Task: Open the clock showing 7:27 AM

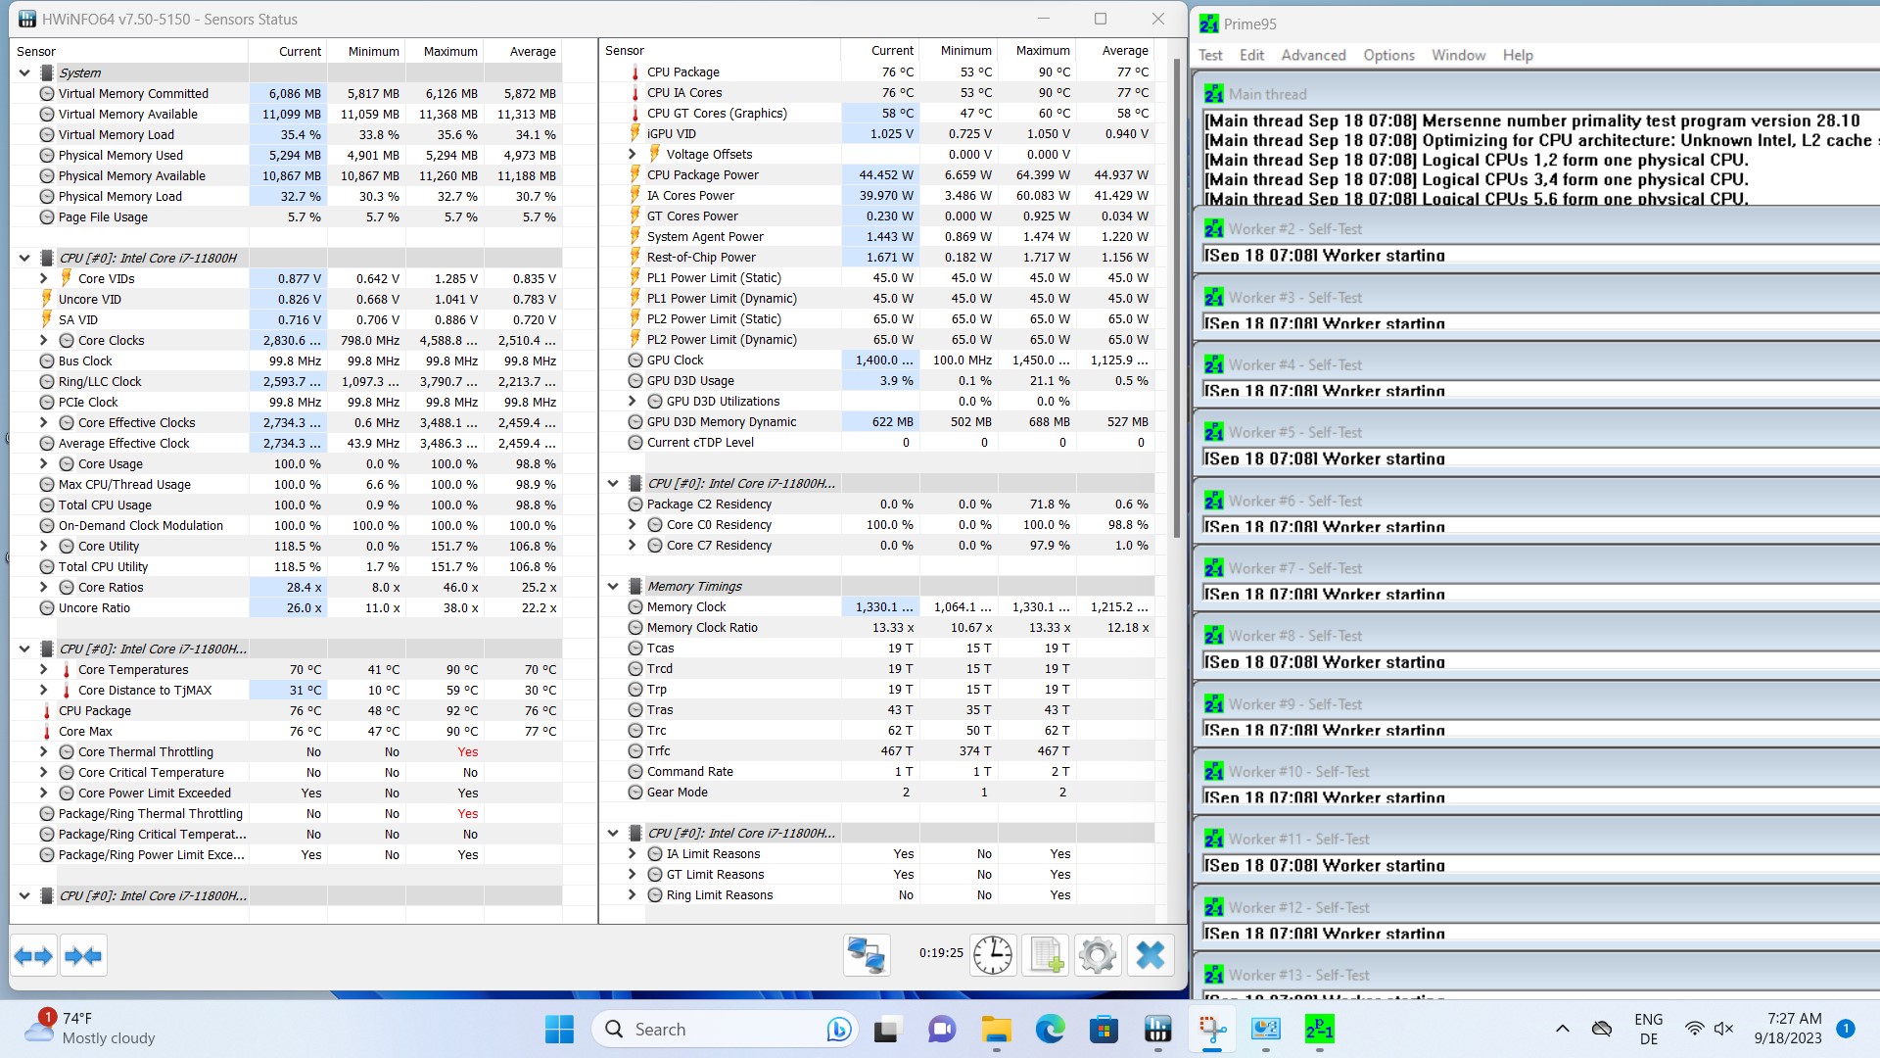Action: [1788, 1029]
